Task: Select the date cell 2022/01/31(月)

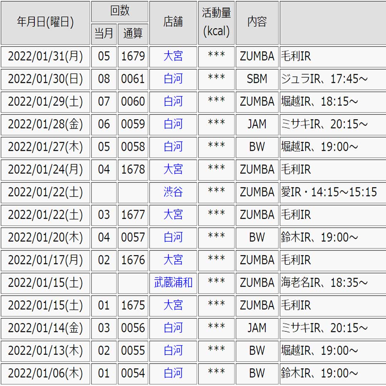Action: coord(45,56)
